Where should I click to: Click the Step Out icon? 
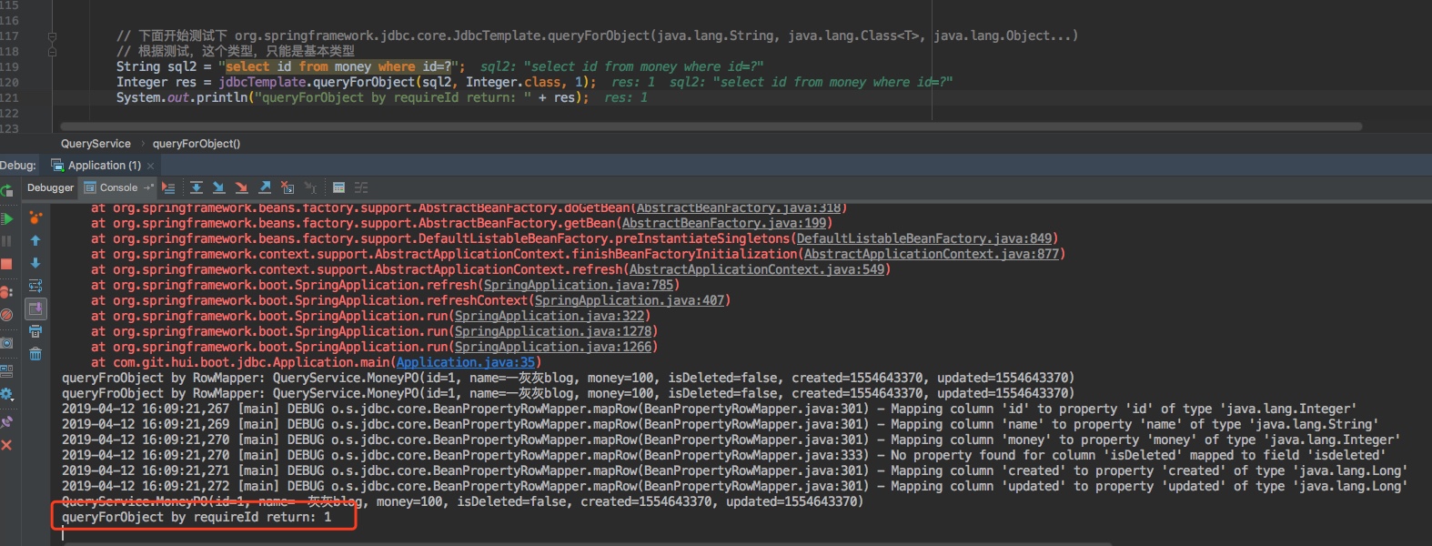[x=265, y=187]
